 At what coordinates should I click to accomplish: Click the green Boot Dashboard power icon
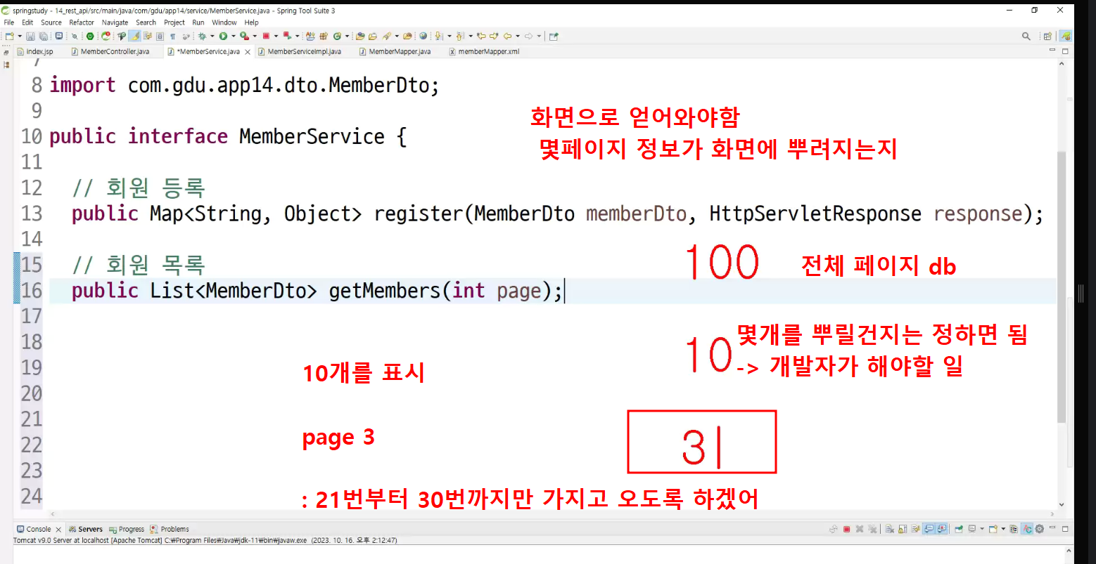pos(89,36)
